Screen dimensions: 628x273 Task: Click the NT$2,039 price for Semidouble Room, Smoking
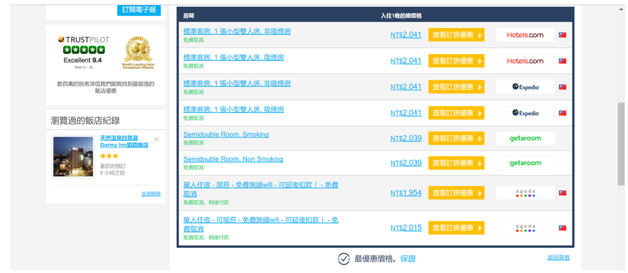(406, 138)
